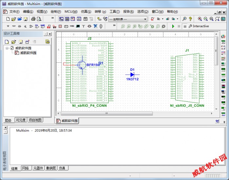Place current probe (A) from probe toolbar
This screenshot has width=229, height=180.
pyautogui.click(x=129, y=27)
